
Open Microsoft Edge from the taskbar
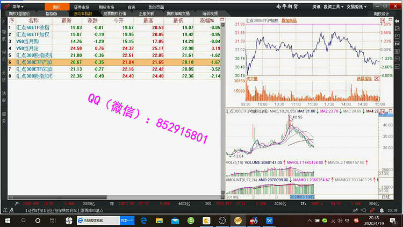[x=143, y=221]
